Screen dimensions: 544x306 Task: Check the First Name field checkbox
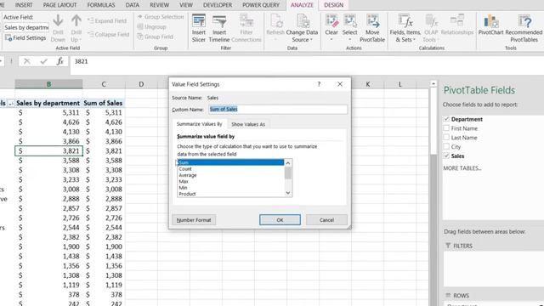click(x=446, y=128)
